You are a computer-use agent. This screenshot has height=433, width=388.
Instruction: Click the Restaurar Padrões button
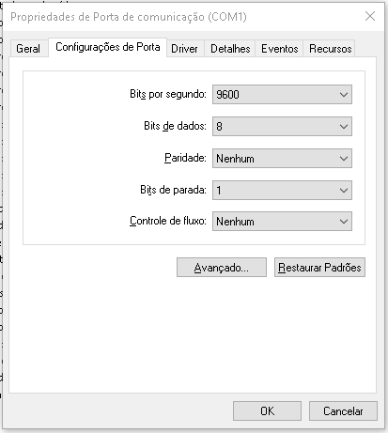319,268
